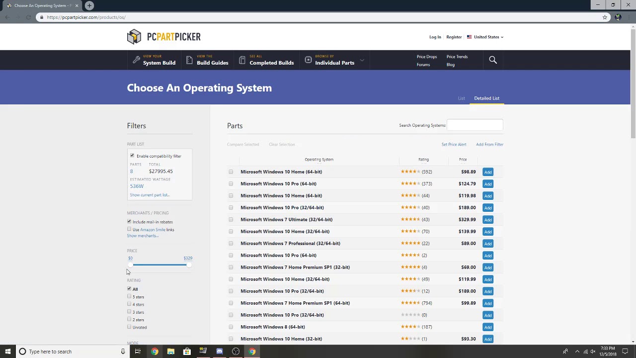The image size is (636, 358).
Task: Sort by Operating System column header
Action: (319, 160)
